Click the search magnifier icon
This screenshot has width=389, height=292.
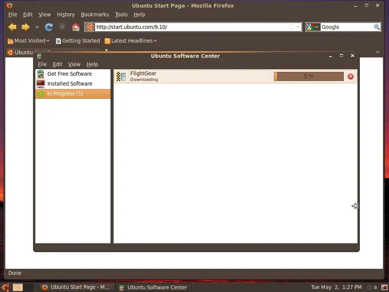(x=376, y=27)
